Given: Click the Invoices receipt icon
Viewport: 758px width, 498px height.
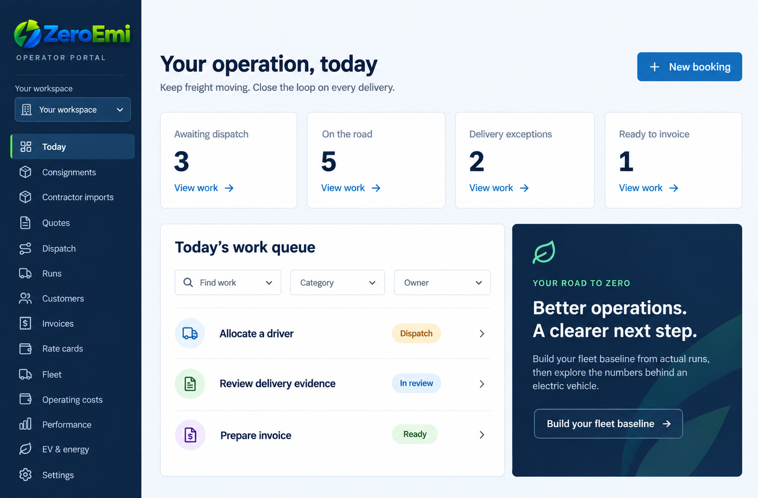Looking at the screenshot, I should click(25, 324).
